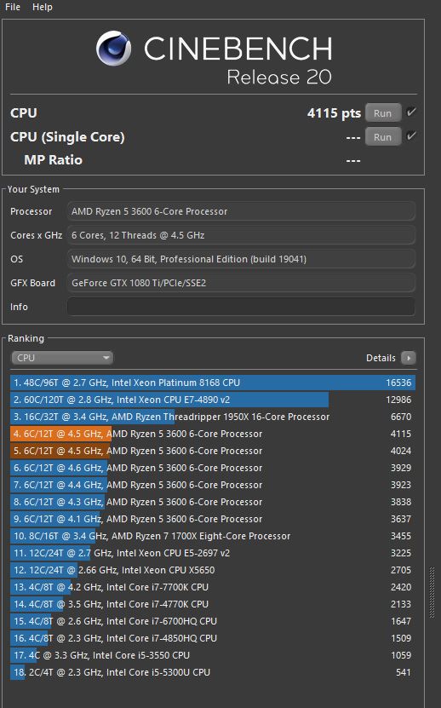
Task: Select ranking row Intel Core i7-7700K
Action: pos(213,587)
